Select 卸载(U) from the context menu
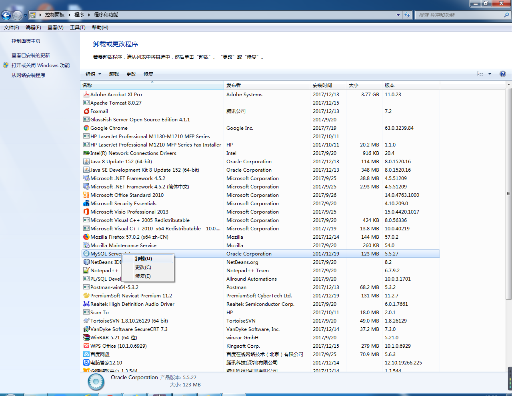512x396 pixels. coord(148,259)
